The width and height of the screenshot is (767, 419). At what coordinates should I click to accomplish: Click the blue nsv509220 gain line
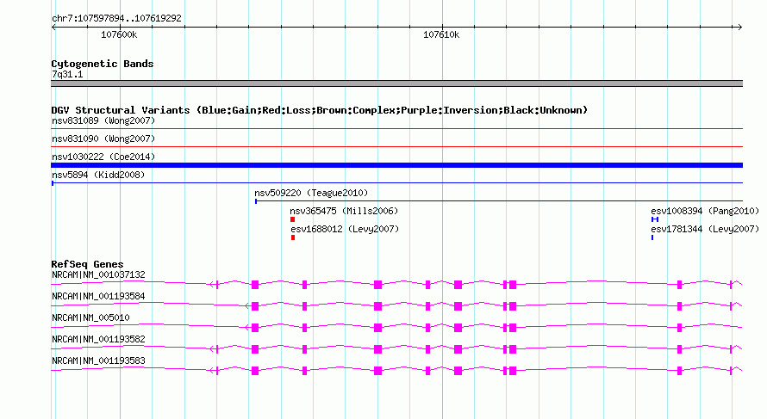tap(499, 201)
